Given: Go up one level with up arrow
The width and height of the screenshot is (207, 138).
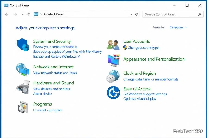Looking at the screenshot, I should pos(29,14).
